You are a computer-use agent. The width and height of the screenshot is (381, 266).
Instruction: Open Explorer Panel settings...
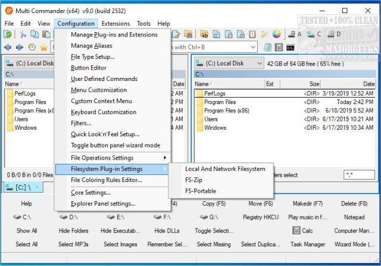112,204
